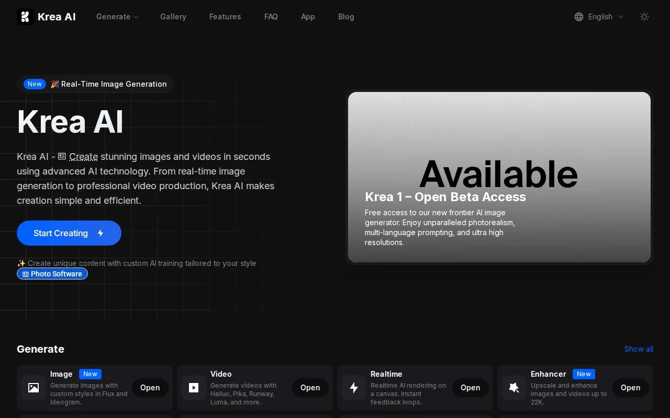The image size is (670, 418).
Task: Open the App nav item
Action: point(308,17)
